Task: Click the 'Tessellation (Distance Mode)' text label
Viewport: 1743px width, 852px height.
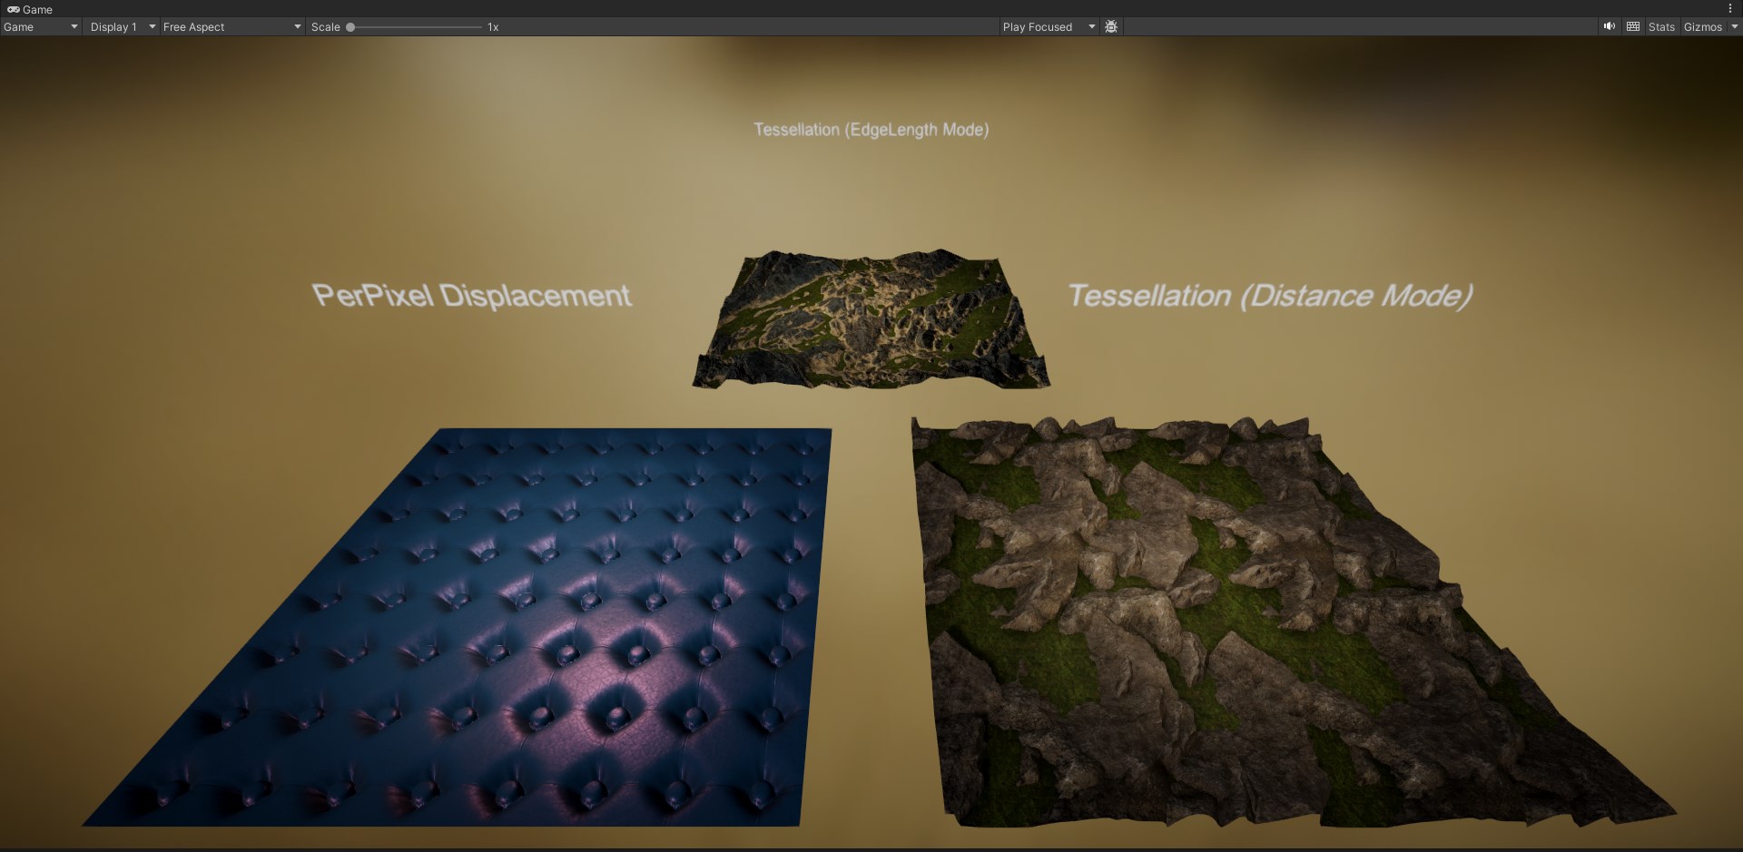Action: pos(1269,296)
